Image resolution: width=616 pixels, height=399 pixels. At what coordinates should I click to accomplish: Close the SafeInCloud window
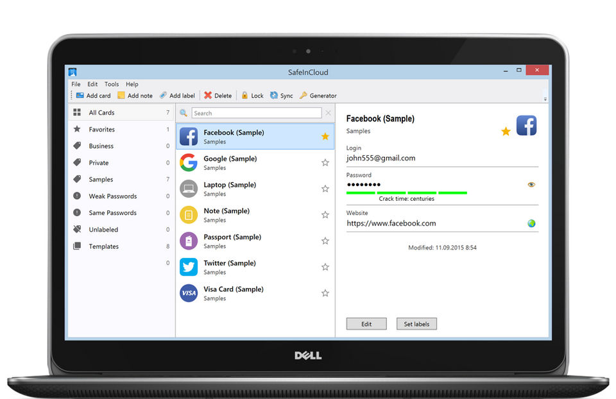click(x=537, y=71)
